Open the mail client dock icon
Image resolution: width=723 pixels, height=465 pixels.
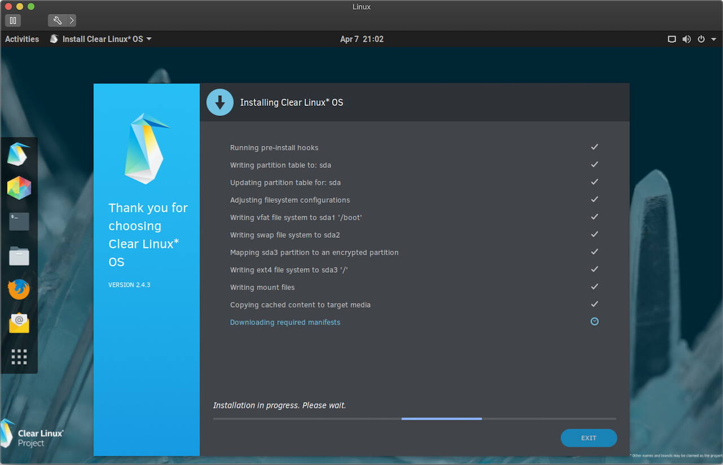pyautogui.click(x=19, y=323)
